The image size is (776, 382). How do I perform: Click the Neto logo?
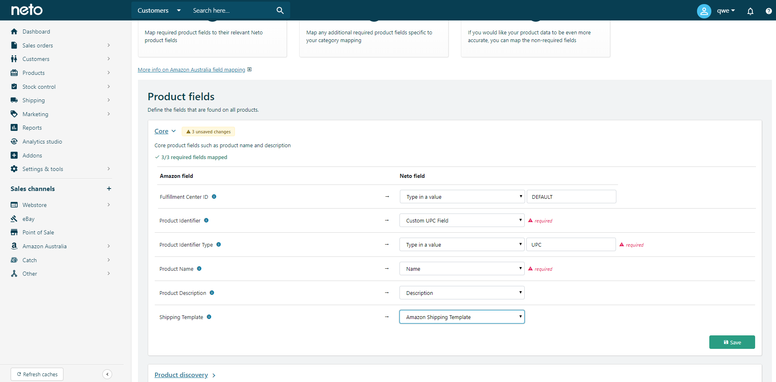pos(27,10)
